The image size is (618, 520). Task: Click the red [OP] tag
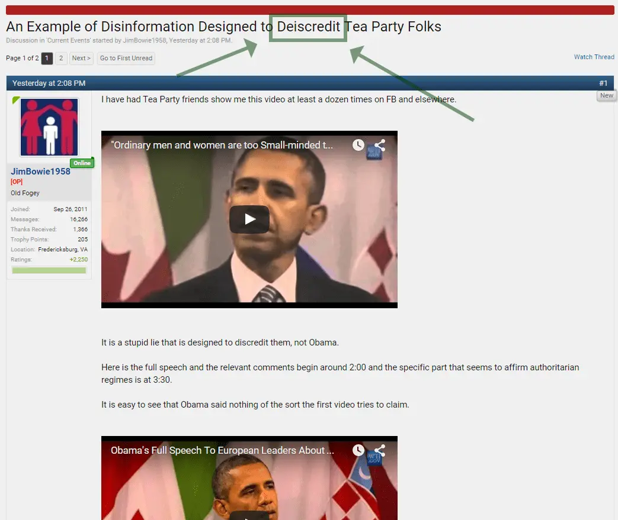[17, 182]
